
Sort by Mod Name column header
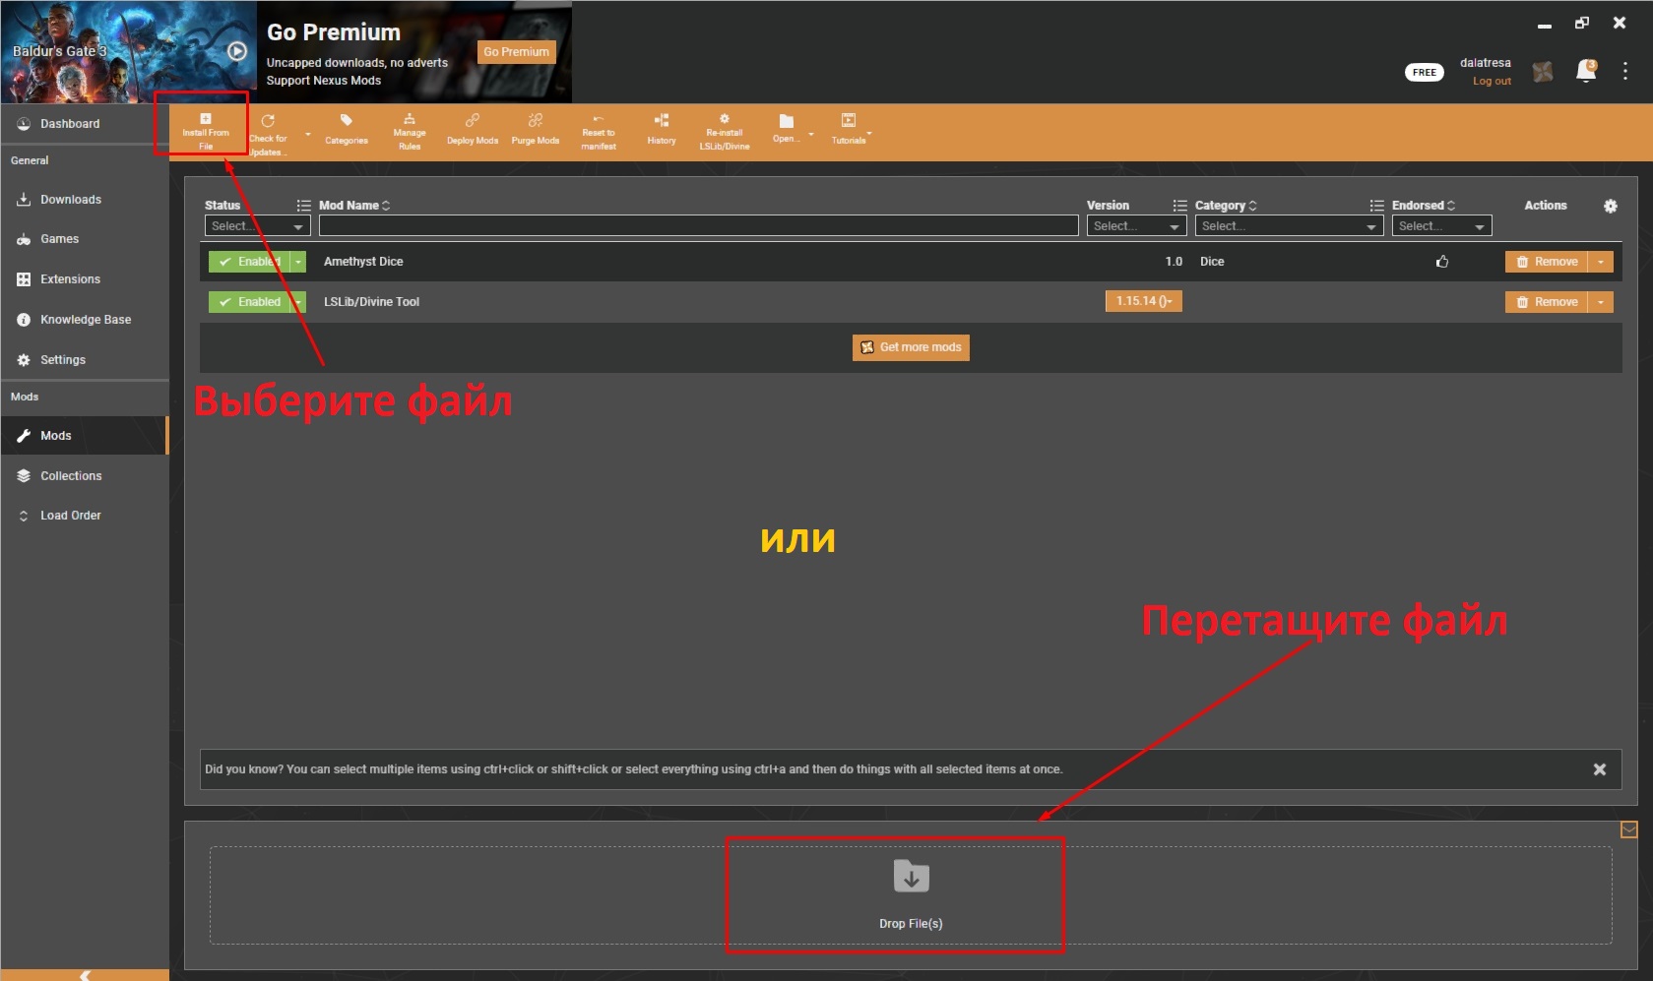pyautogui.click(x=354, y=206)
